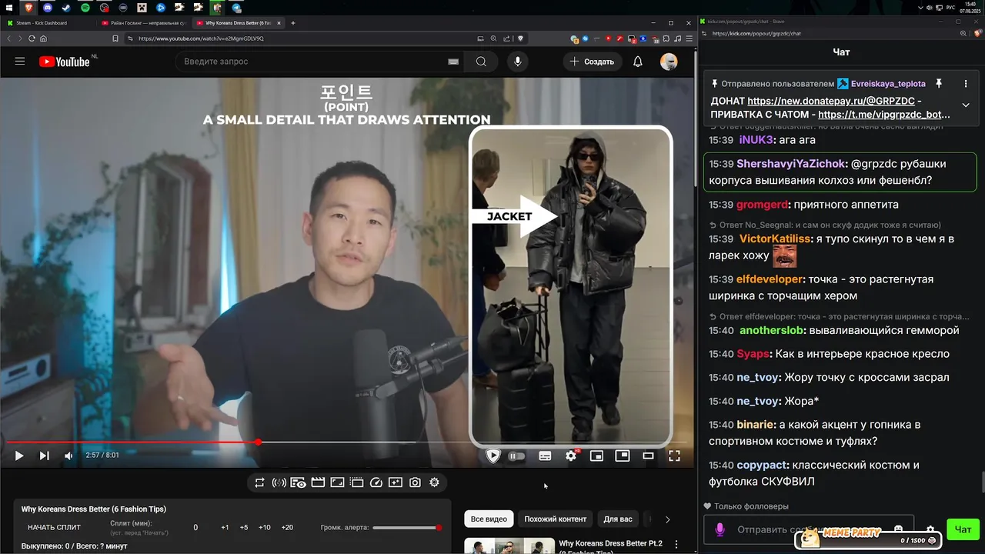The width and height of the screenshot is (985, 554).
Task: Open video player settings gear
Action: pos(571,456)
